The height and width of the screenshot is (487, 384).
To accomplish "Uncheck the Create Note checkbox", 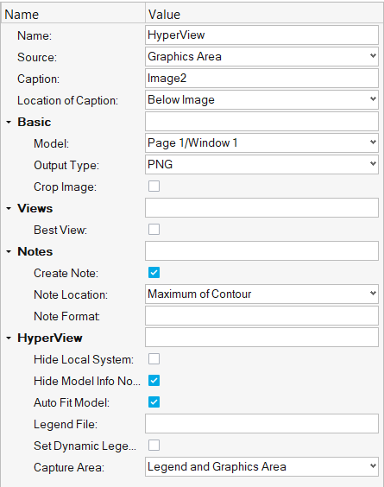I will 154,273.
